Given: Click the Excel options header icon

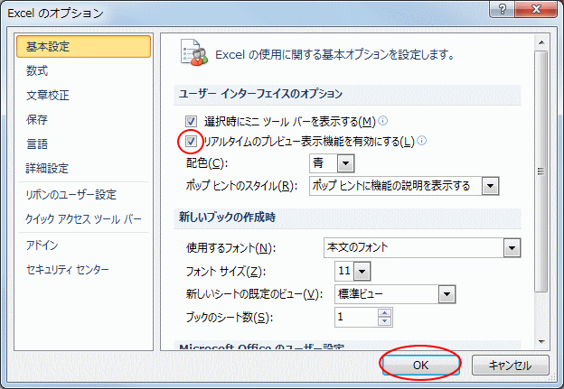Looking at the screenshot, I should tap(193, 53).
